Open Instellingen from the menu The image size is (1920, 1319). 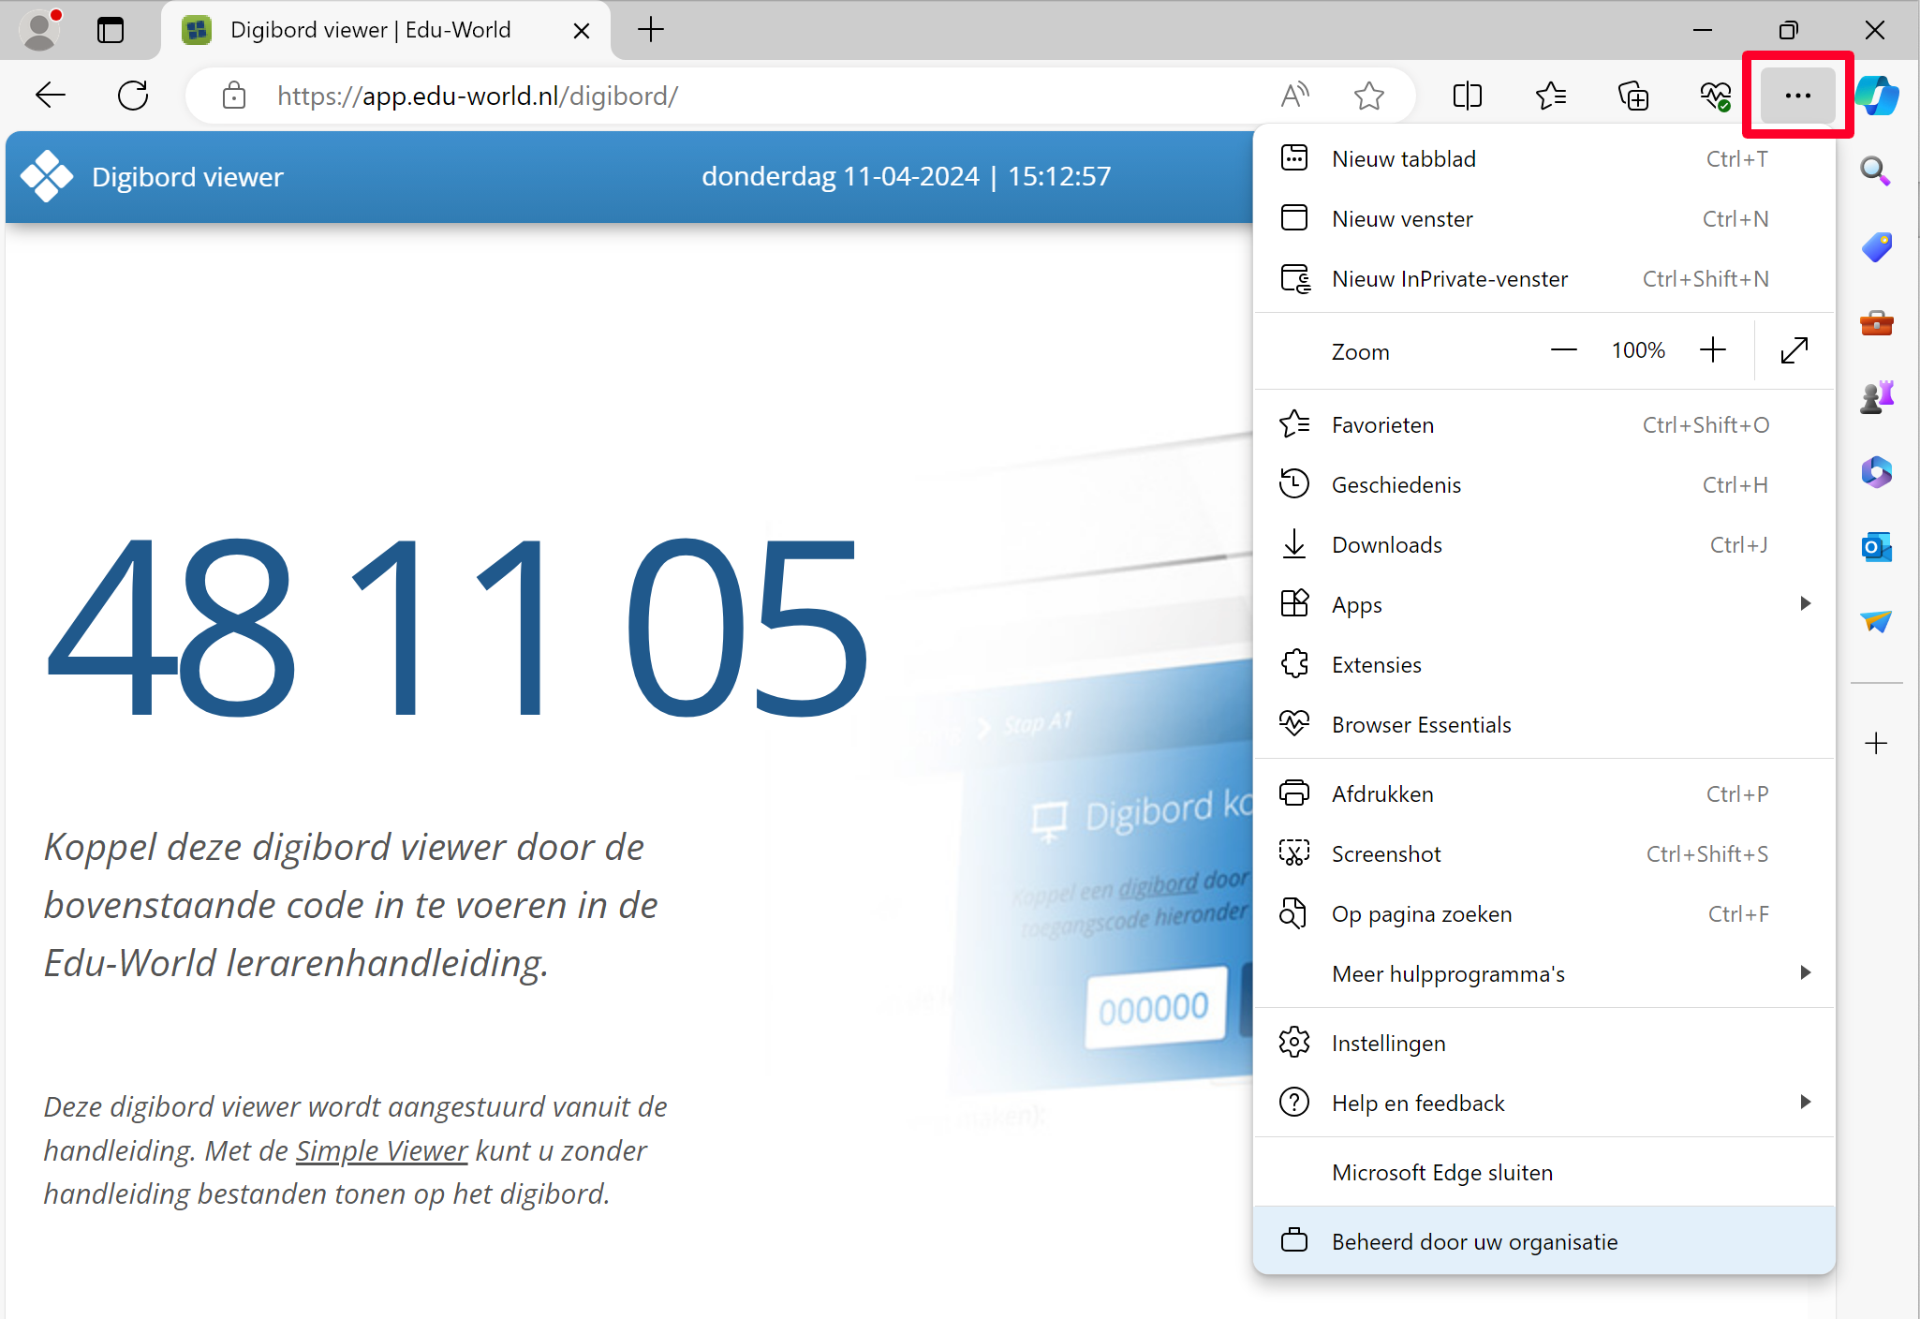click(x=1388, y=1044)
